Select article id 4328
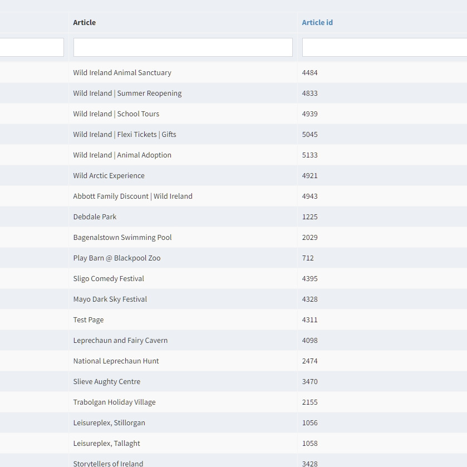The width and height of the screenshot is (467, 467). [309, 299]
